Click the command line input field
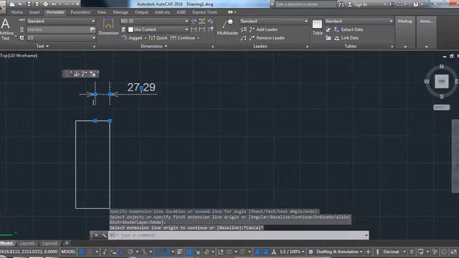Screen dimensions: 459x258 click(x=238, y=235)
